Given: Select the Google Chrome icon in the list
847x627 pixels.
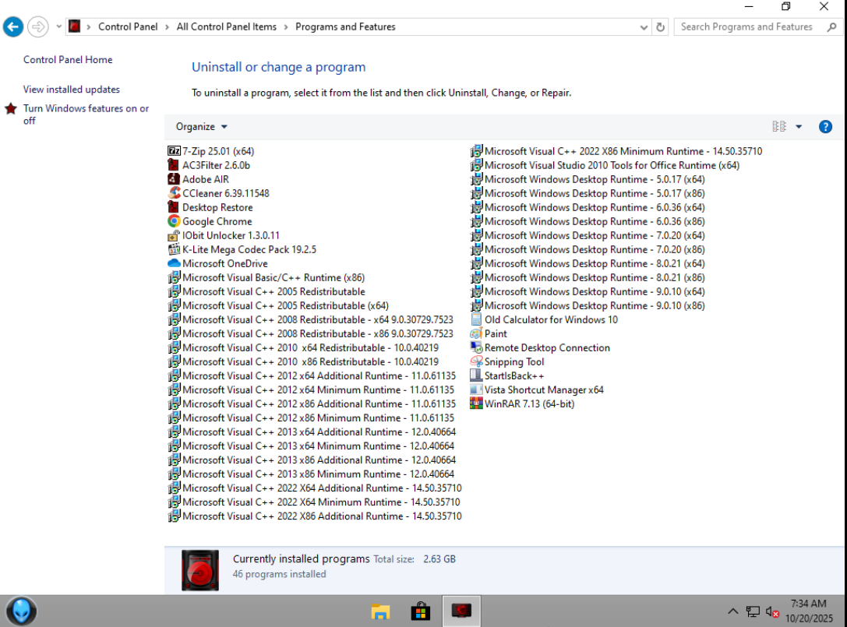Looking at the screenshot, I should tap(174, 221).
